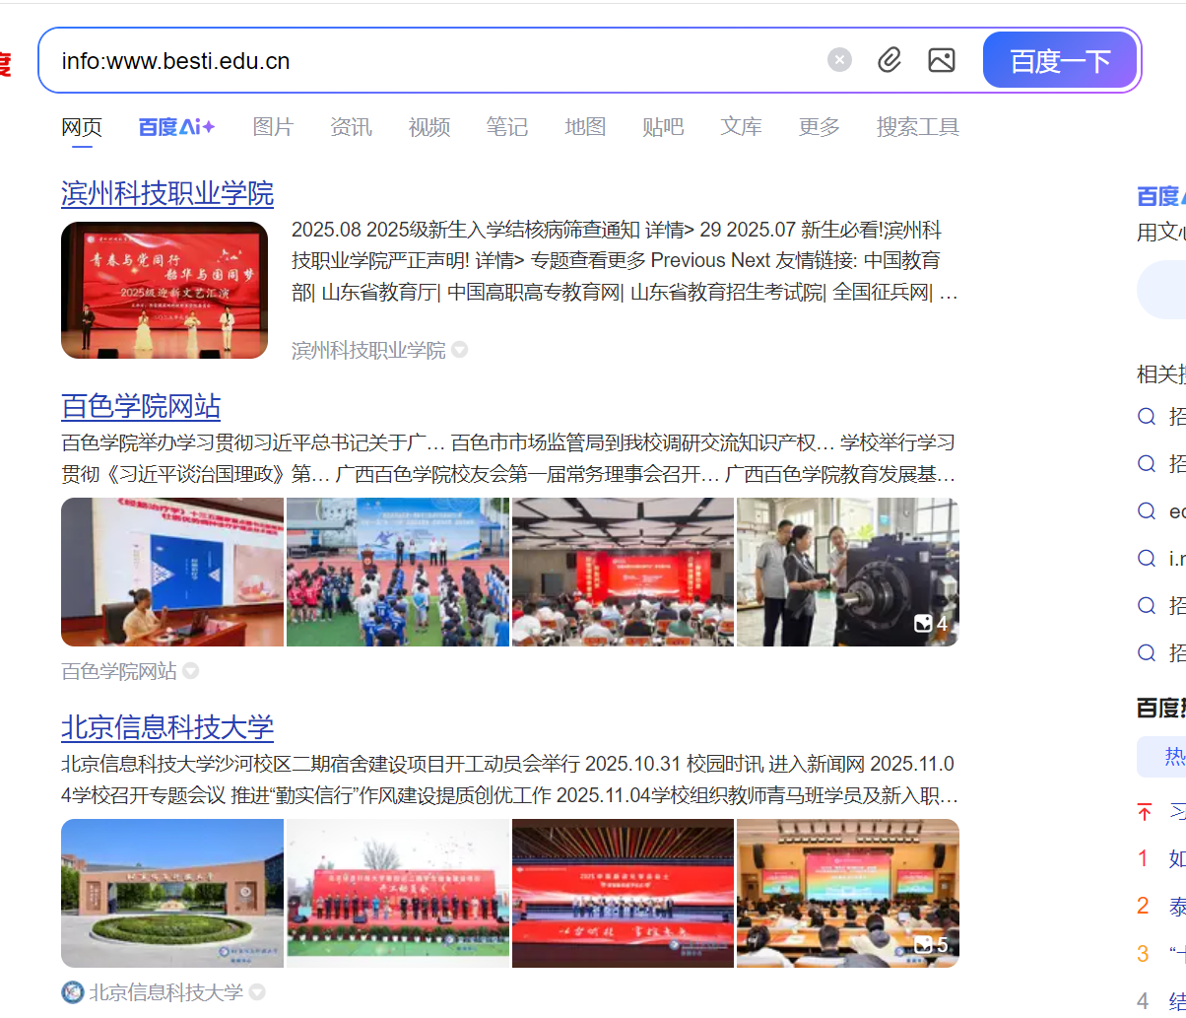This screenshot has width=1186, height=1018.
Task: Expand the 更多 menu
Action: click(819, 126)
